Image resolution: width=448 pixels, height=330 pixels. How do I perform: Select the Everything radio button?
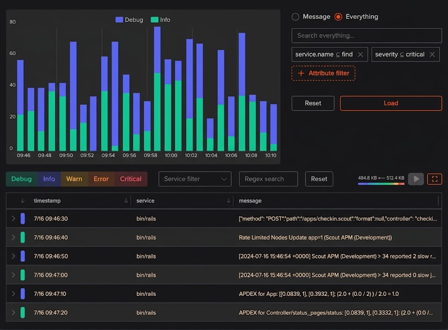point(338,17)
